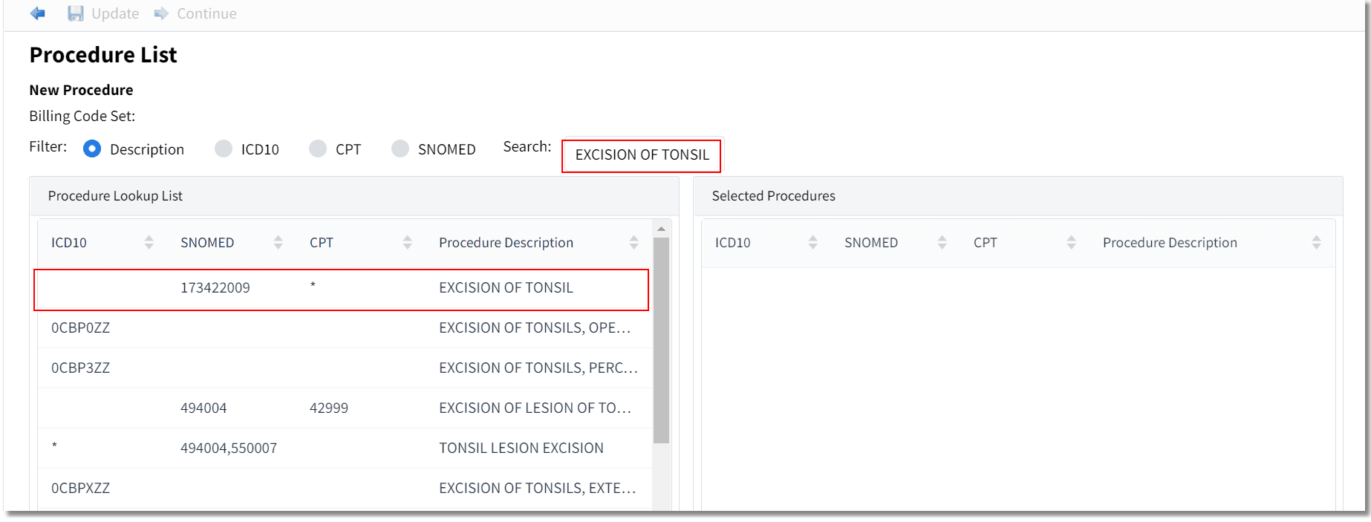Click EXCISION OF TONSILS, EXTE… description

537,488
